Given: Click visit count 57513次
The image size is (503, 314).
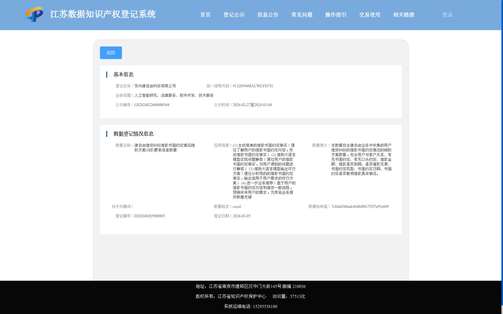Looking at the screenshot, I should tap(298, 296).
